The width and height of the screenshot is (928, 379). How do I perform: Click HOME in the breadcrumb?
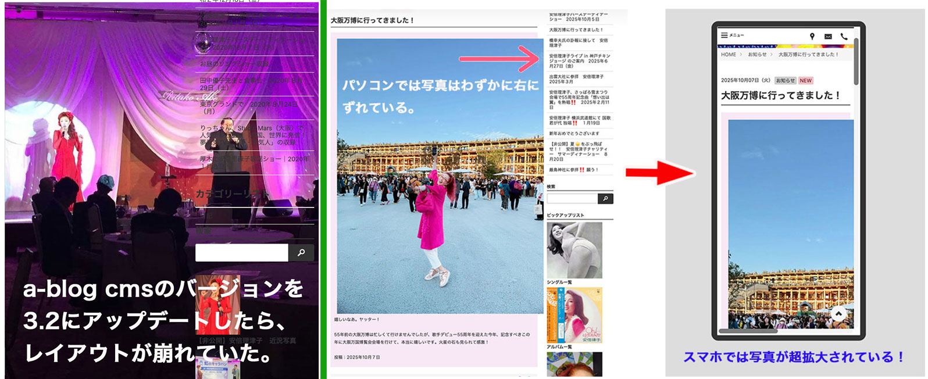tap(729, 55)
